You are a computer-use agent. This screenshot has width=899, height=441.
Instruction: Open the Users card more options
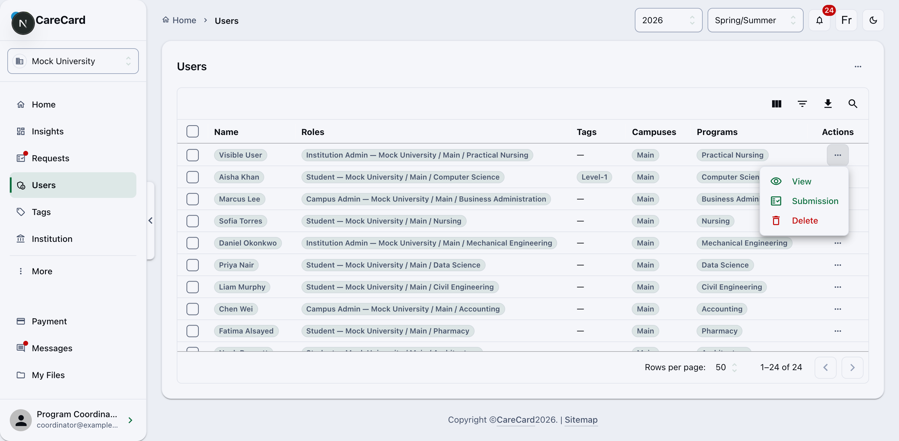(858, 67)
